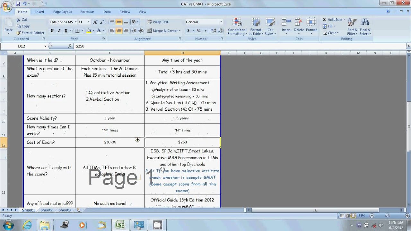Apply the font color swatch
Screen dimensions: 411x231
pyautogui.click(x=99, y=31)
